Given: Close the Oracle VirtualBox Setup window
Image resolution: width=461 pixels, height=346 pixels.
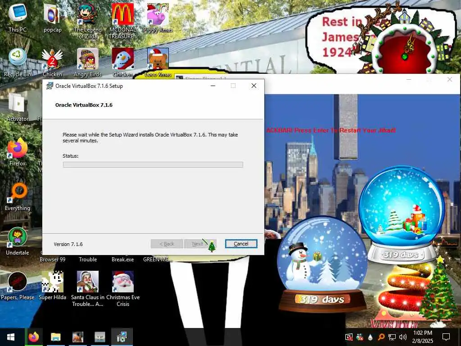Looking at the screenshot, I should coord(254,86).
